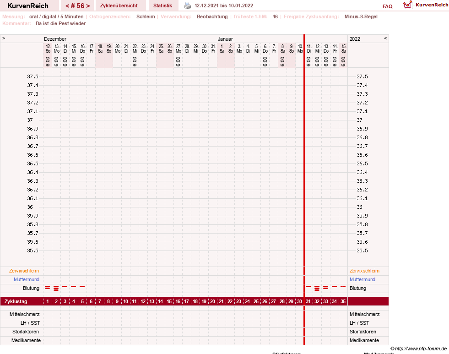This screenshot has height=354, width=449.
Task: Click the Blutung marker on cycle day 3
Action: pyautogui.click(x=65, y=286)
